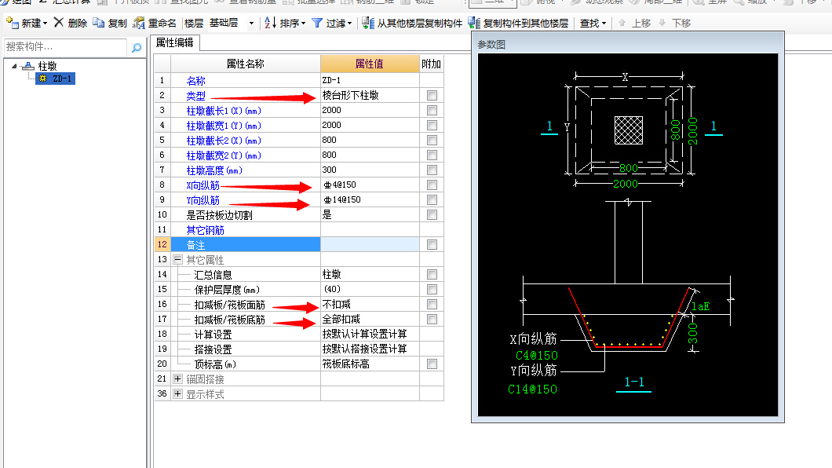Click the Y向纵筋 value 14@150

(342, 200)
